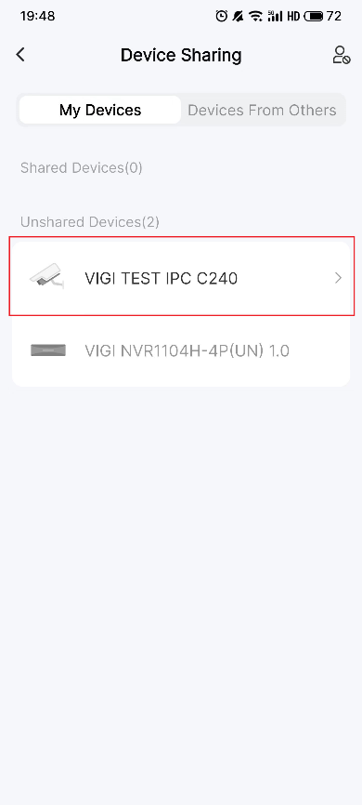The height and width of the screenshot is (805, 362).
Task: Expand VIGI TEST IPC C240 via its chevron
Action: tap(338, 278)
